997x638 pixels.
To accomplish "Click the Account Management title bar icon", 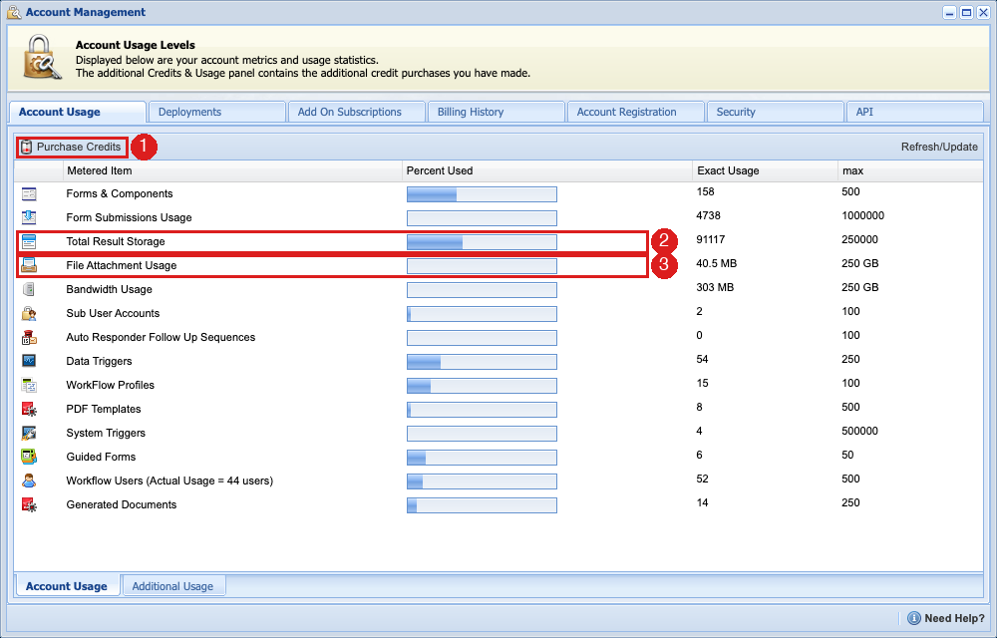I will [13, 12].
